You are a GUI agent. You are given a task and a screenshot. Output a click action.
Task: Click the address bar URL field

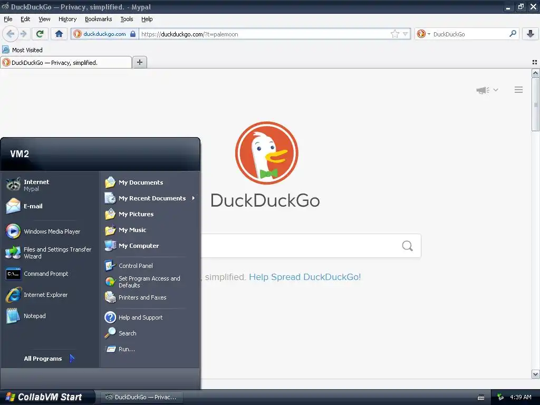pos(265,34)
